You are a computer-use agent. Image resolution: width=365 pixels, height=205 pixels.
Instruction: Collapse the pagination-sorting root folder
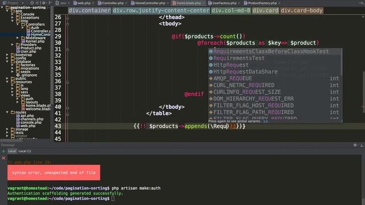2,7
